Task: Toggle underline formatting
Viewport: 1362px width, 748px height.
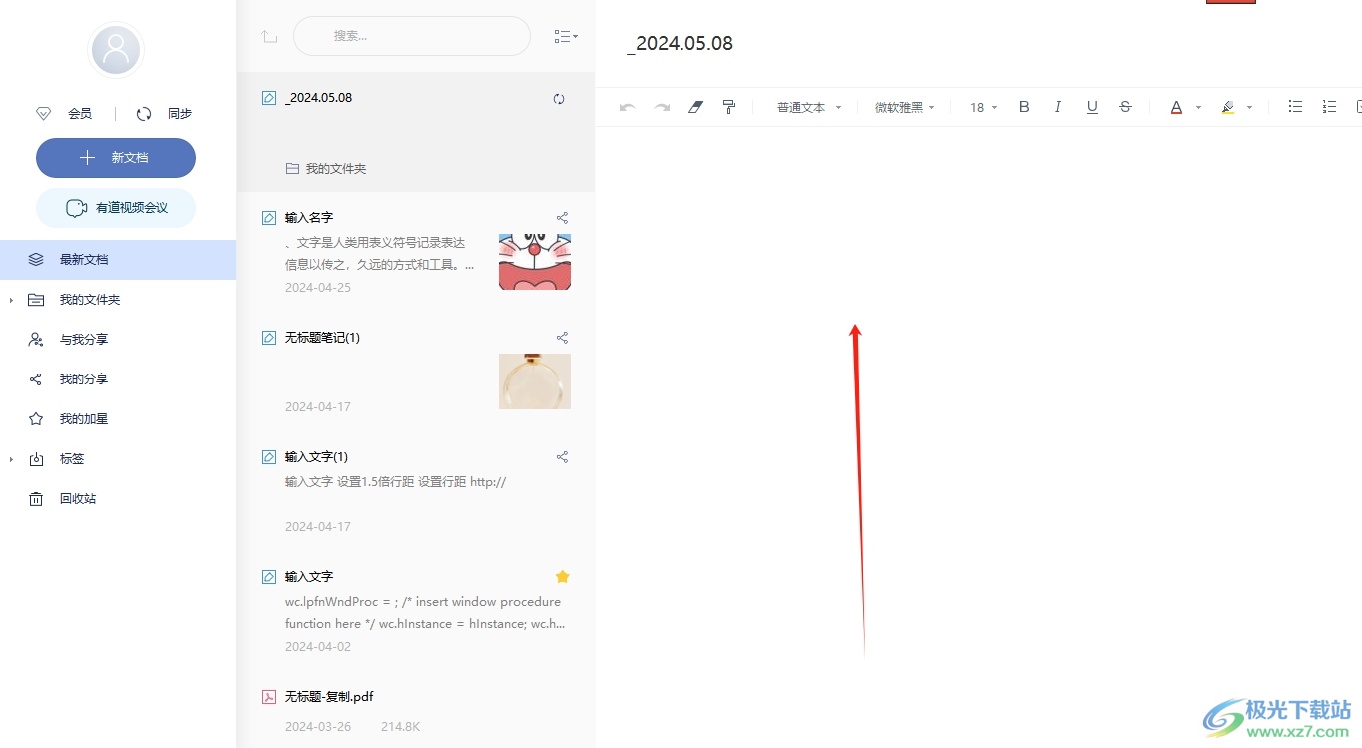Action: [1092, 107]
